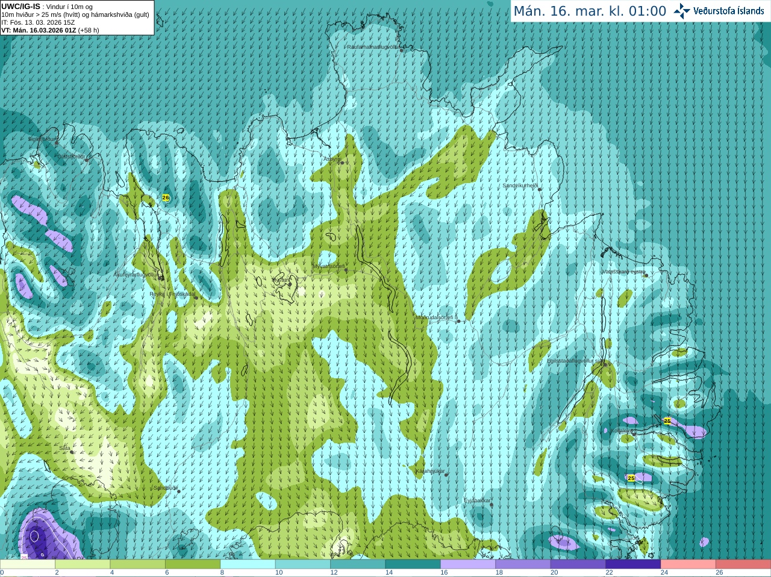Click the Möðrudalsöræfi station marker
Viewport: 771px width, 577px height.
point(458,321)
